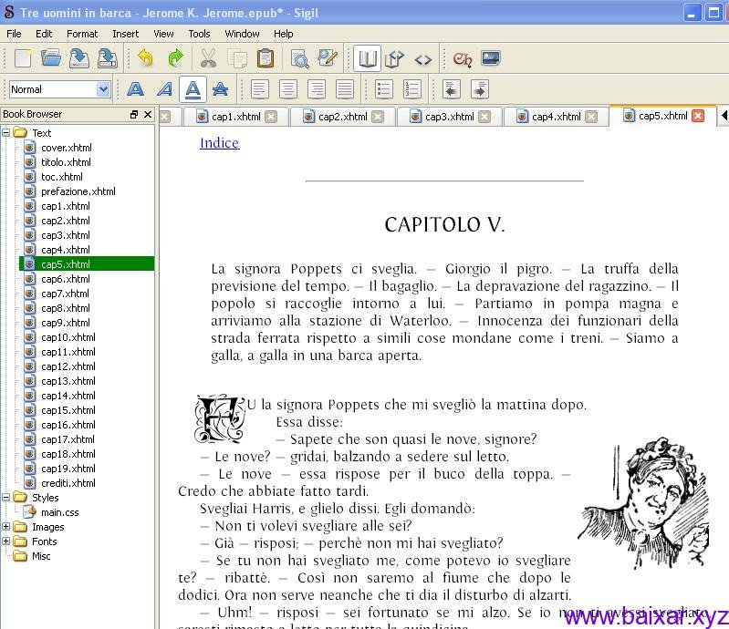Click the Indice link
This screenshot has height=629, width=729.
219,143
